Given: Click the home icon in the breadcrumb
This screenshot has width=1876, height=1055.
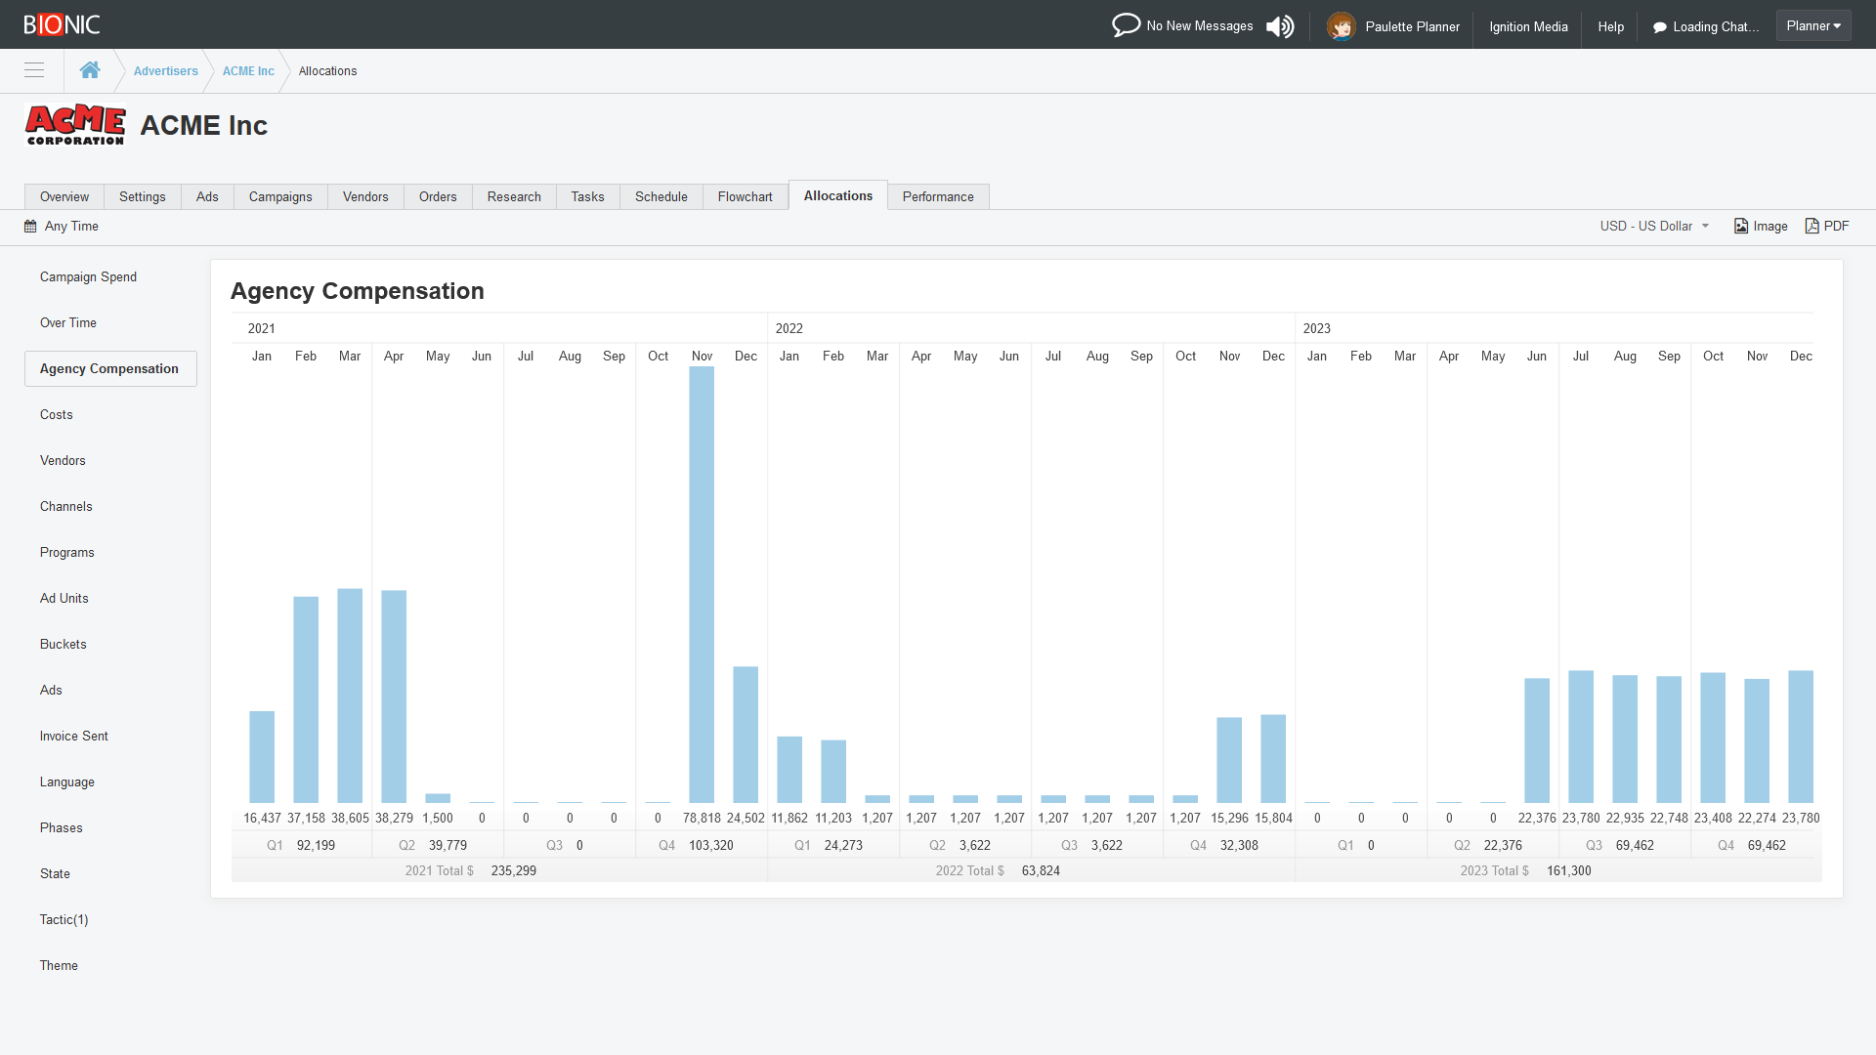Looking at the screenshot, I should click(x=90, y=69).
